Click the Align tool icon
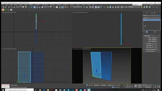Image resolution: width=162 pixels, height=91 pixels. [87, 7]
